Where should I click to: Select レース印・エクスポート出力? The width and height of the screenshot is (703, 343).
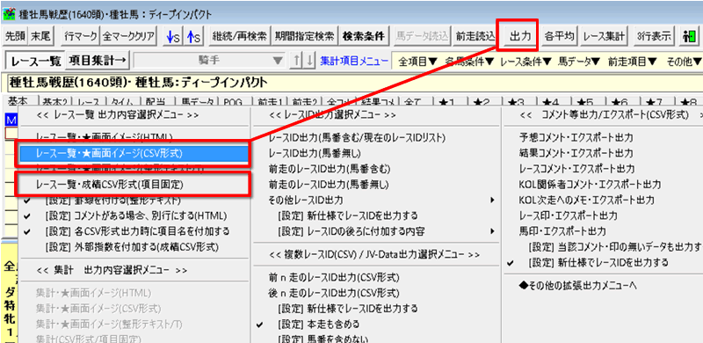point(568,215)
